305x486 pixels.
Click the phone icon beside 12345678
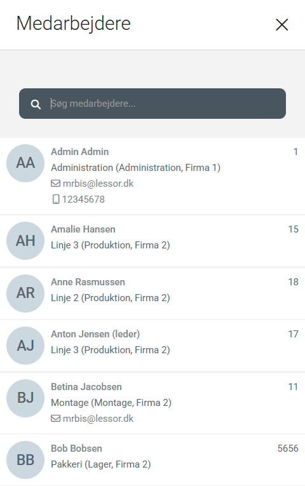pyautogui.click(x=55, y=199)
